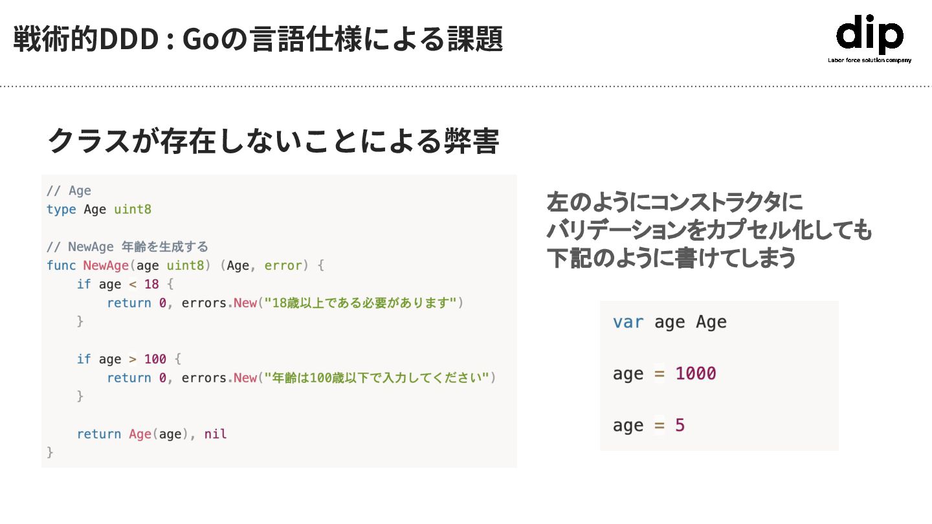932x524 pixels.
Task: Click the 'return Age(age), nil' line
Action: point(151,434)
